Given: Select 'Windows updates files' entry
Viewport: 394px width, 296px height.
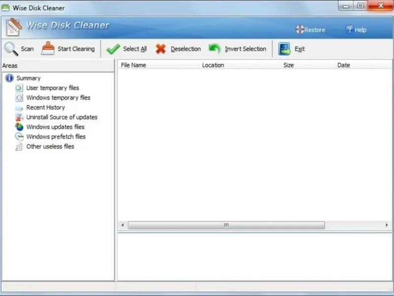Looking at the screenshot, I should point(55,127).
